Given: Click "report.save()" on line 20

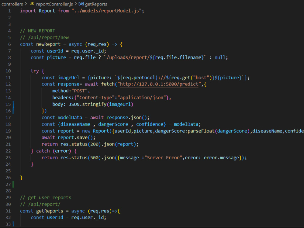Looking at the screenshot, I should tap(75, 138).
